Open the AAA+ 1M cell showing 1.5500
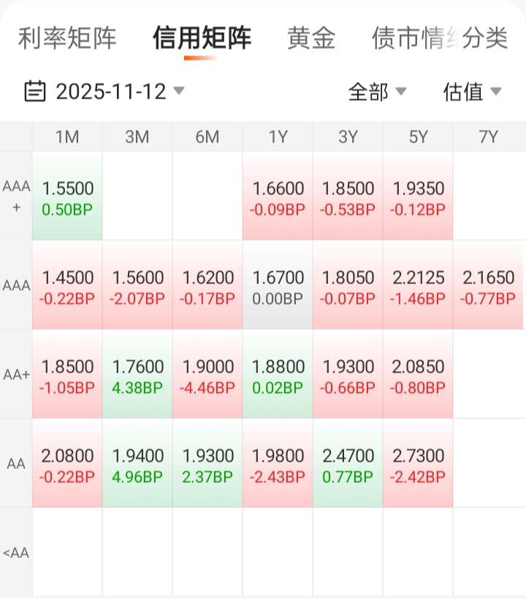The image size is (526, 599). click(x=67, y=197)
